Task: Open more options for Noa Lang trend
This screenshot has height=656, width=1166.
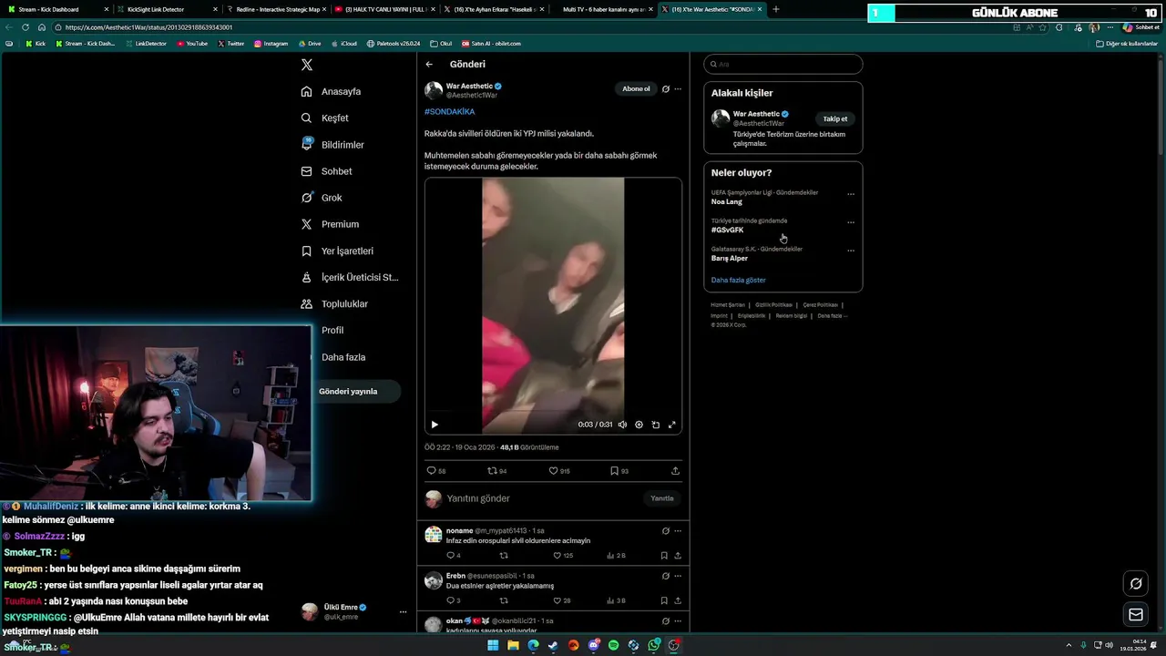Action: (851, 194)
